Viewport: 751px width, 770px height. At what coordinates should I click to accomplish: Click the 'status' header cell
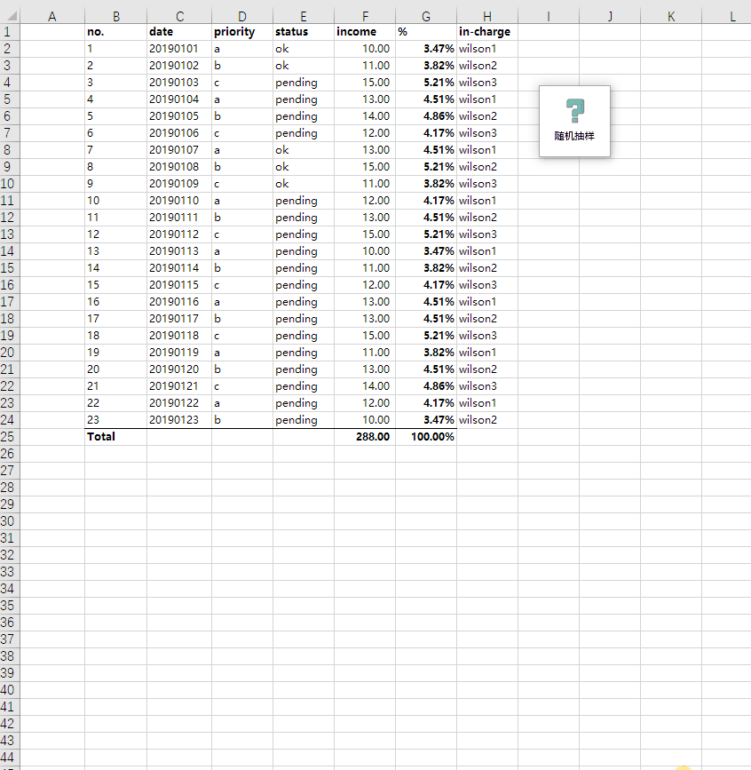point(303,32)
